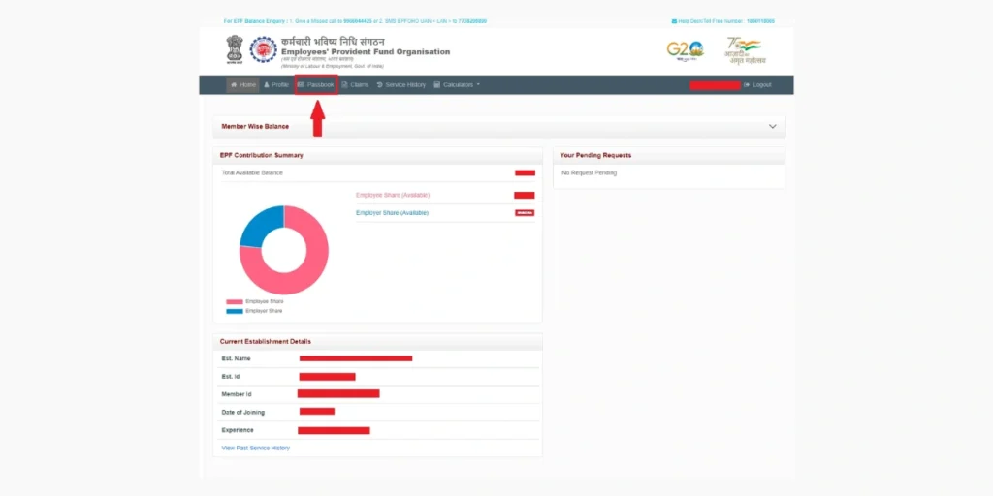Screen dimensions: 993x496
Task: Expand the Member Wise Balance panel
Action: pyautogui.click(x=772, y=126)
